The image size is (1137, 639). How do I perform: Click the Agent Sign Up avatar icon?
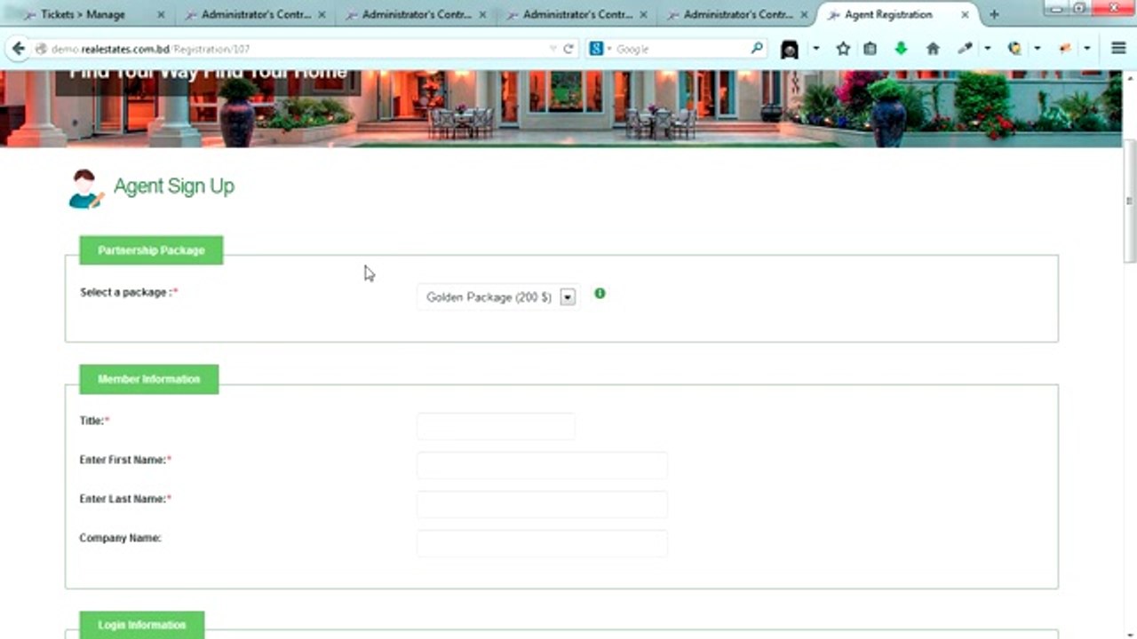coord(86,189)
